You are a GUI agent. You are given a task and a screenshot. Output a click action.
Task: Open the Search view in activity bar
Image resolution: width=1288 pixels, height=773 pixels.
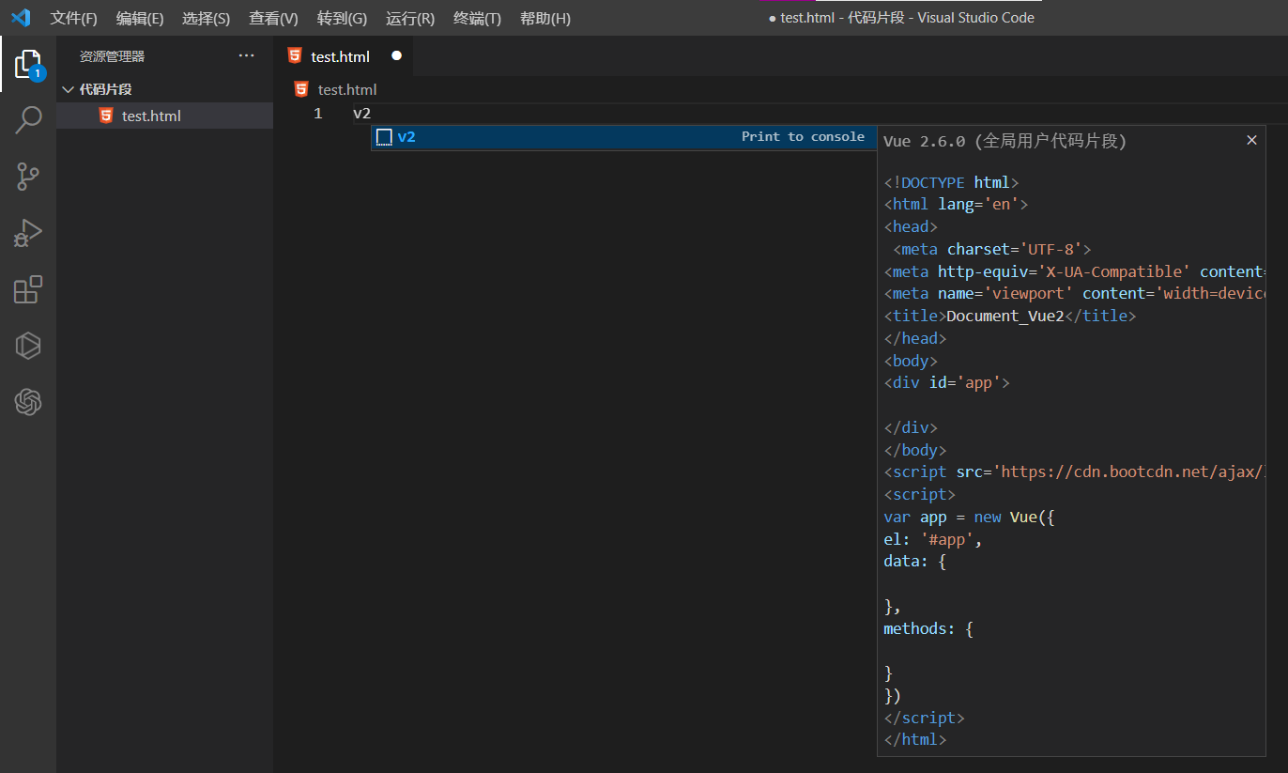click(x=28, y=120)
